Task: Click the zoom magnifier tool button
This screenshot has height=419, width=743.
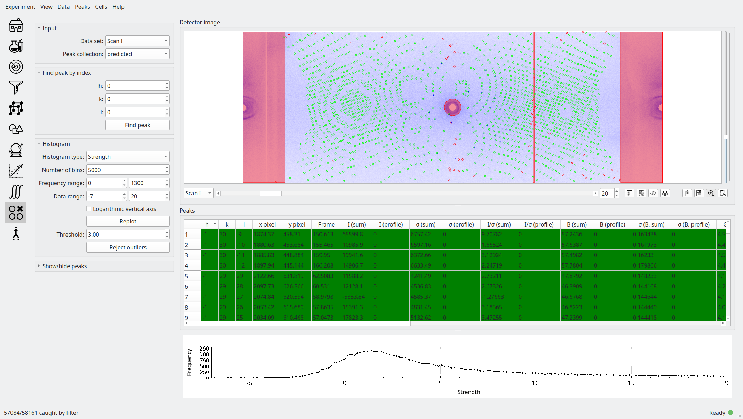Action: pyautogui.click(x=711, y=193)
